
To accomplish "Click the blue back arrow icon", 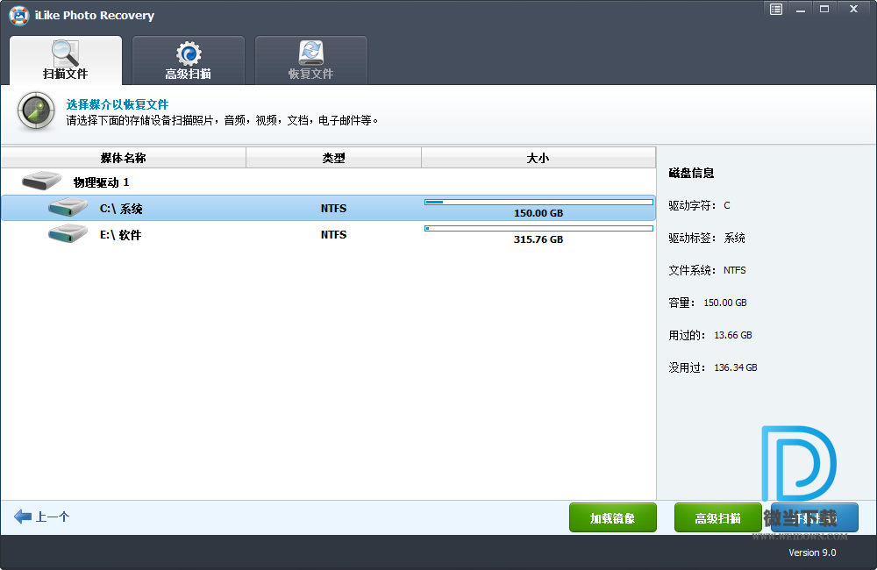I will tap(23, 517).
